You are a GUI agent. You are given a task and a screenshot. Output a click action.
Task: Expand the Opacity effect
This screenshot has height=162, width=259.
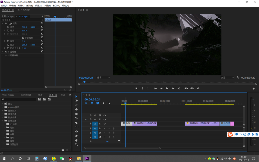pos(2,52)
